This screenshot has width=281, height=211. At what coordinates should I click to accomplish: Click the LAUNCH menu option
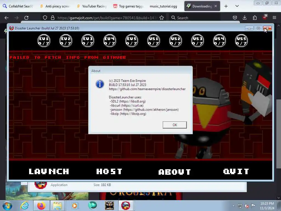click(x=49, y=171)
